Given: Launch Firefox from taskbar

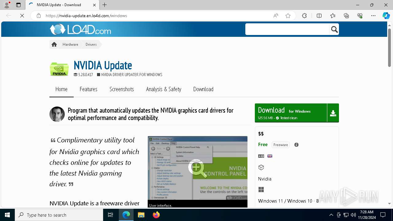Looking at the screenshot, I should coord(156,215).
